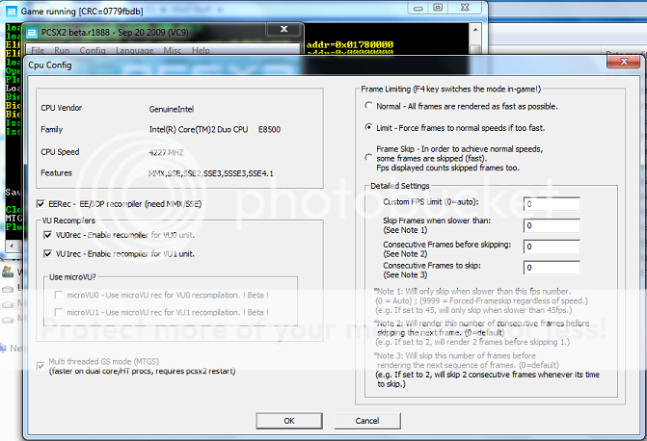647x441 pixels.
Task: Disable the EERec recompiler checkbox
Action: click(x=40, y=204)
